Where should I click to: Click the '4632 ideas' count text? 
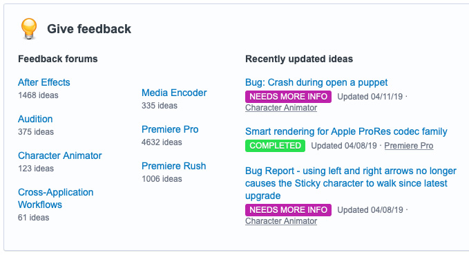click(x=162, y=142)
